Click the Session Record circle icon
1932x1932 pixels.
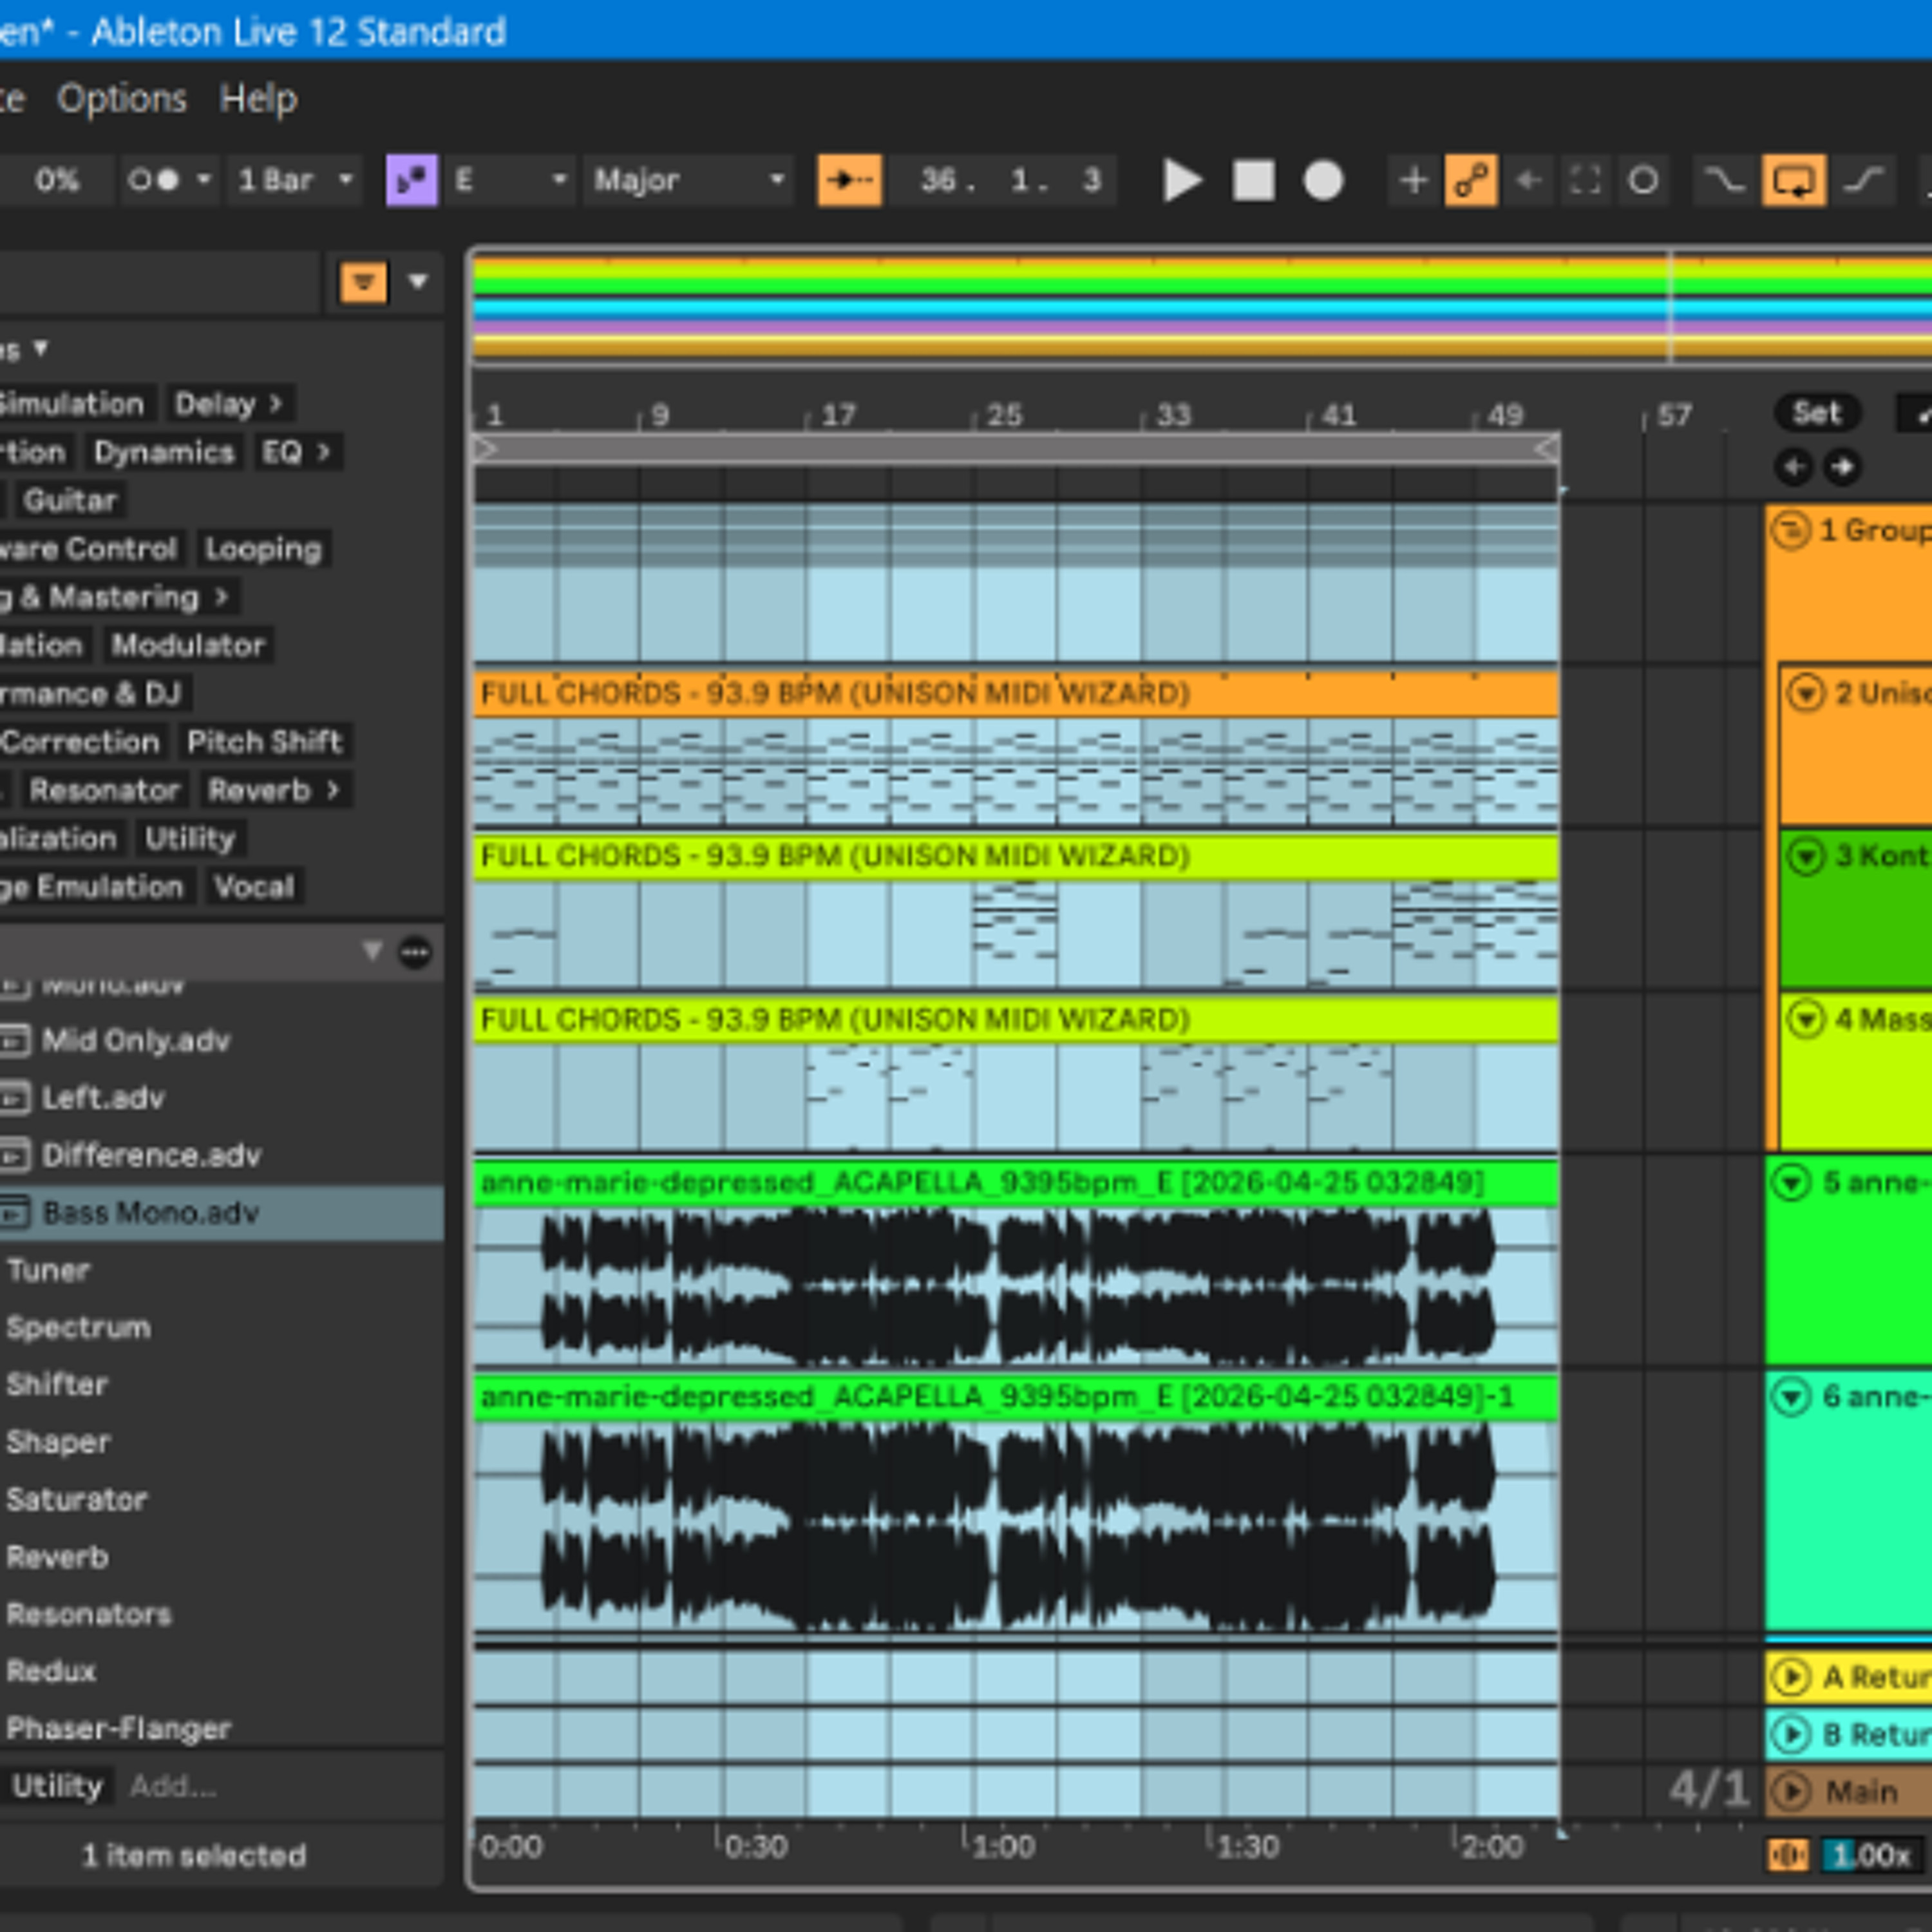pos(1643,181)
